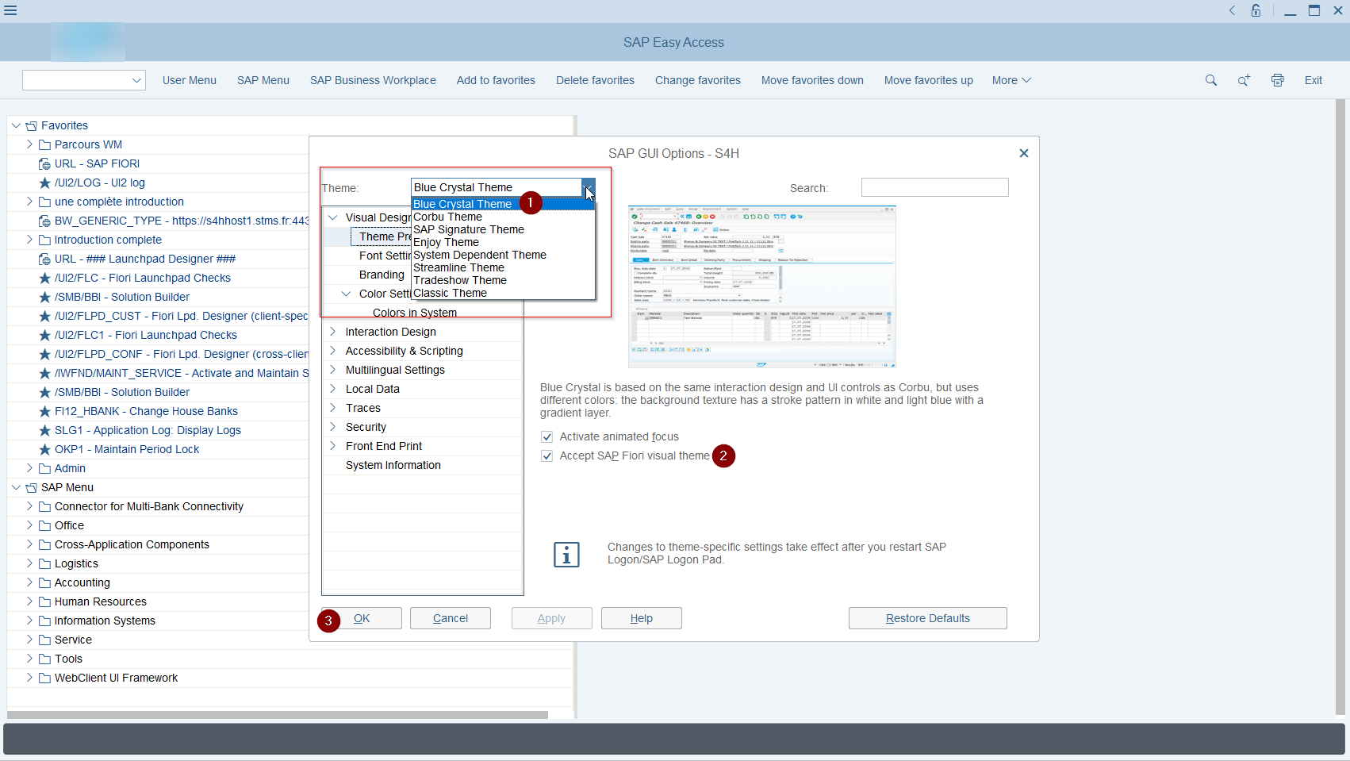
Task: Click the Logistics folder icon
Action: click(x=45, y=563)
